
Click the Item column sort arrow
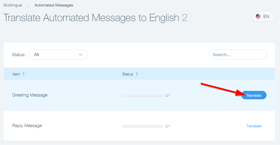[x=24, y=74]
